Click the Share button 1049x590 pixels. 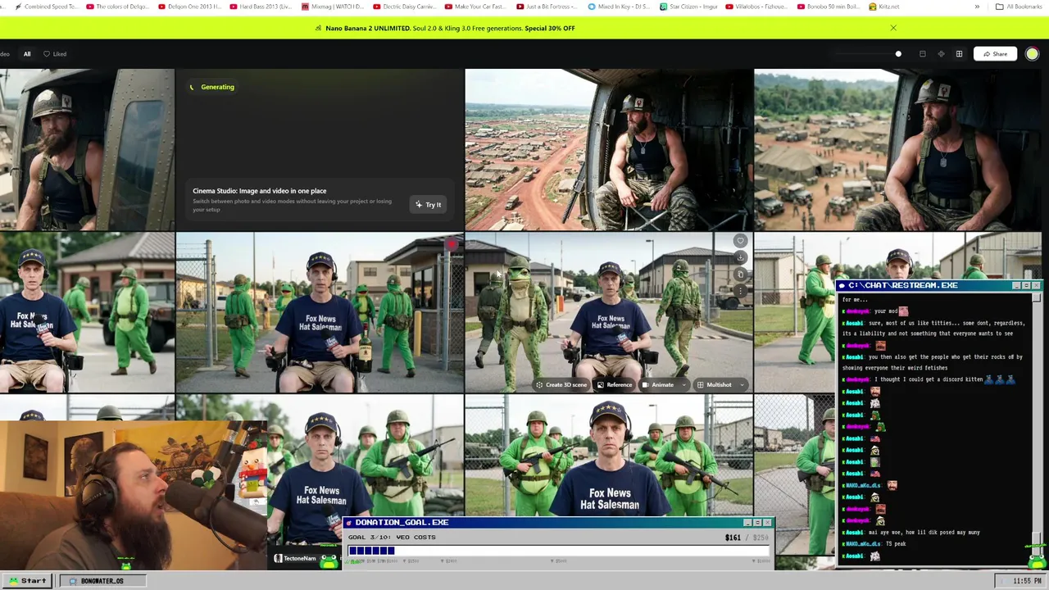coord(995,54)
